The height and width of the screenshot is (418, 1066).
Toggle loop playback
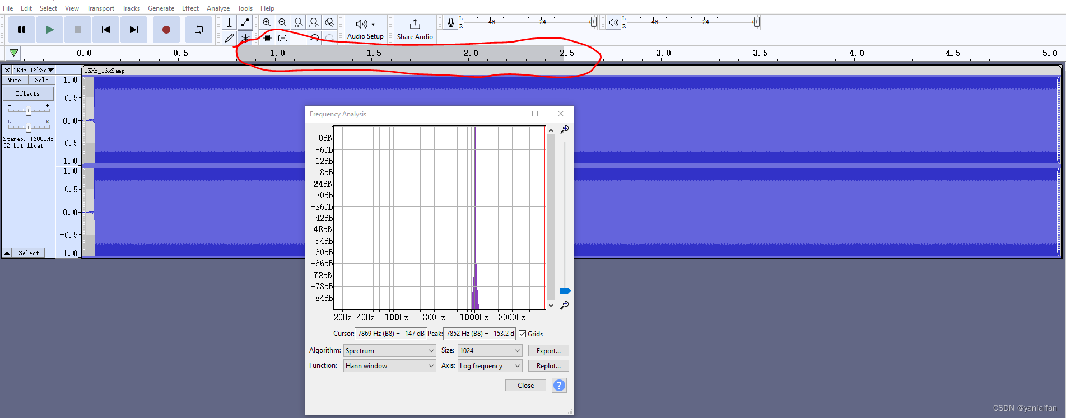coord(199,30)
